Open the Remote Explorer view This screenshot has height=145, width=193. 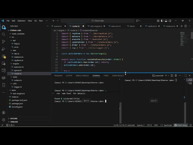pyautogui.click(x=3, y=63)
